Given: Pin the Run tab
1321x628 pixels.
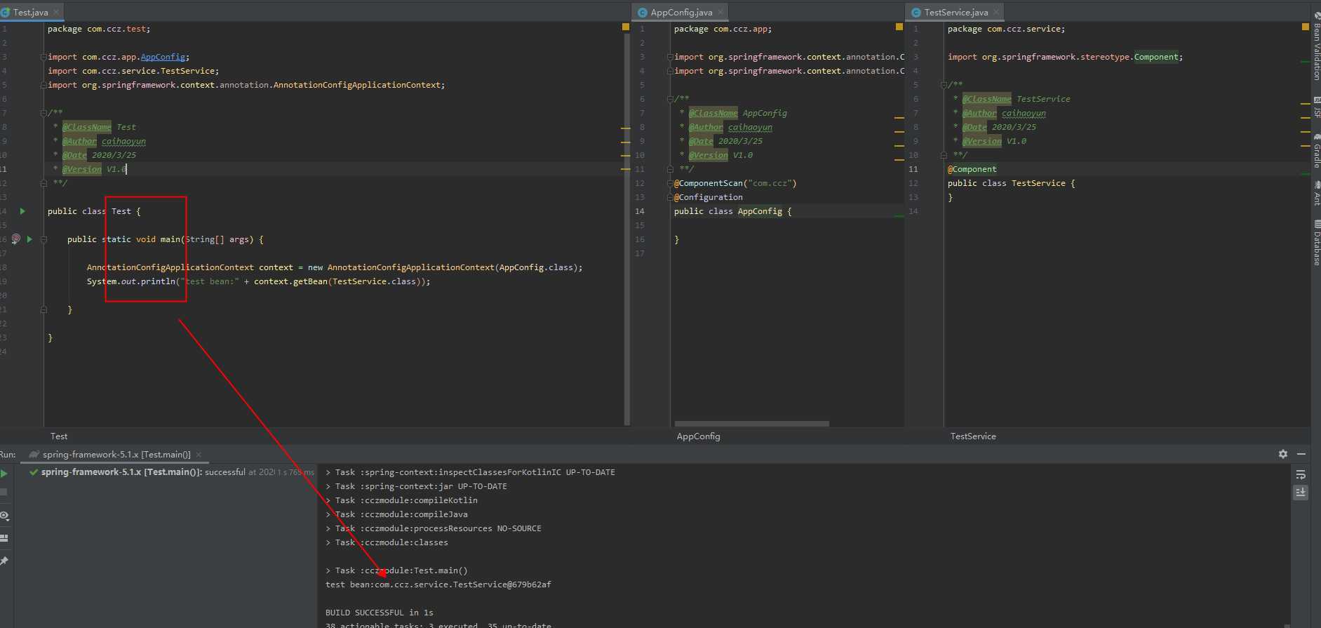Looking at the screenshot, I should (x=4, y=561).
